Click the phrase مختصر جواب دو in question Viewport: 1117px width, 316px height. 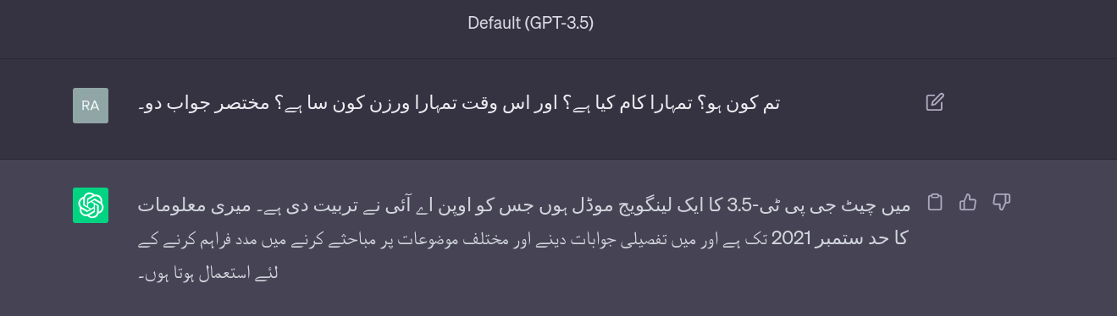(204, 105)
